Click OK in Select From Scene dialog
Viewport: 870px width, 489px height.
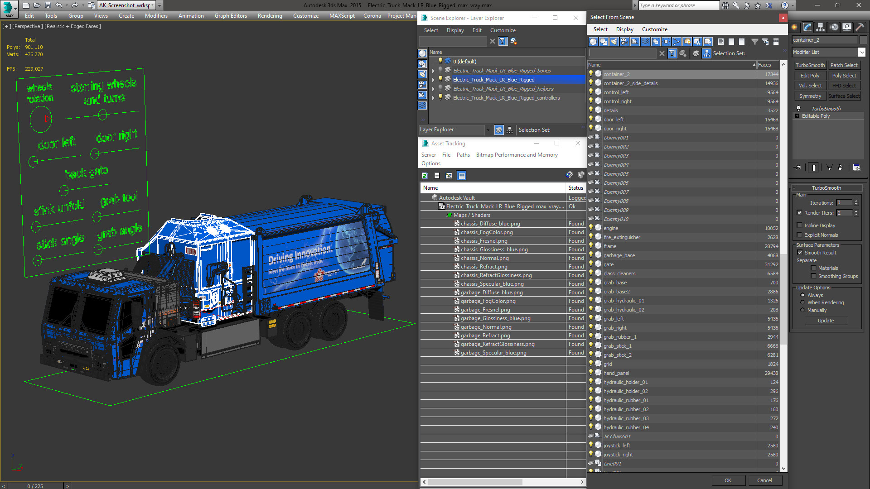coord(728,480)
